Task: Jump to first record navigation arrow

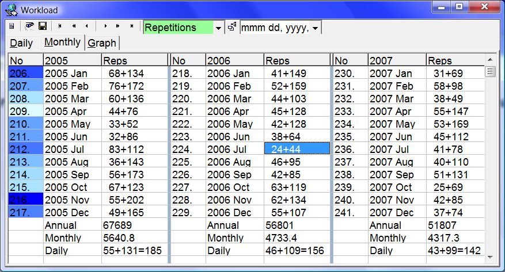Action: click(60, 27)
